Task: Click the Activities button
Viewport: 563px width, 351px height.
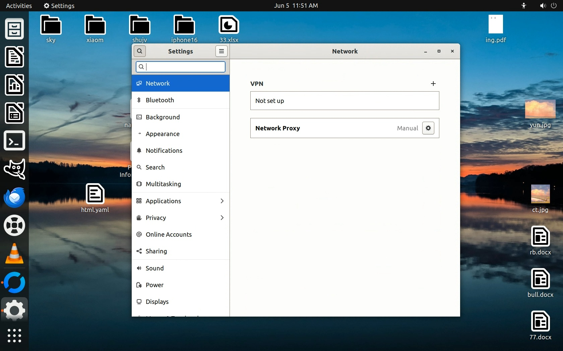Action: [x=19, y=6]
